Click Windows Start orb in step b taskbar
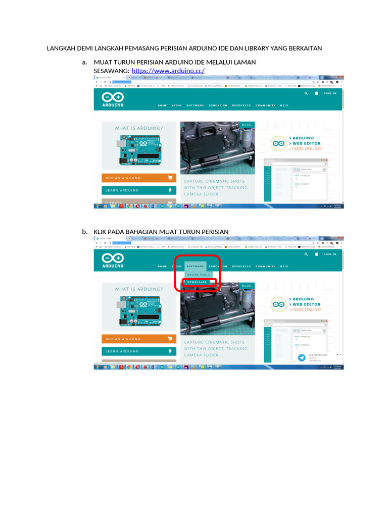This screenshot has height=517, width=388. point(97,367)
